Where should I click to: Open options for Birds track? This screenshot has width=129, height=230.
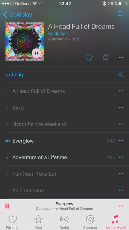[x=121, y=107]
